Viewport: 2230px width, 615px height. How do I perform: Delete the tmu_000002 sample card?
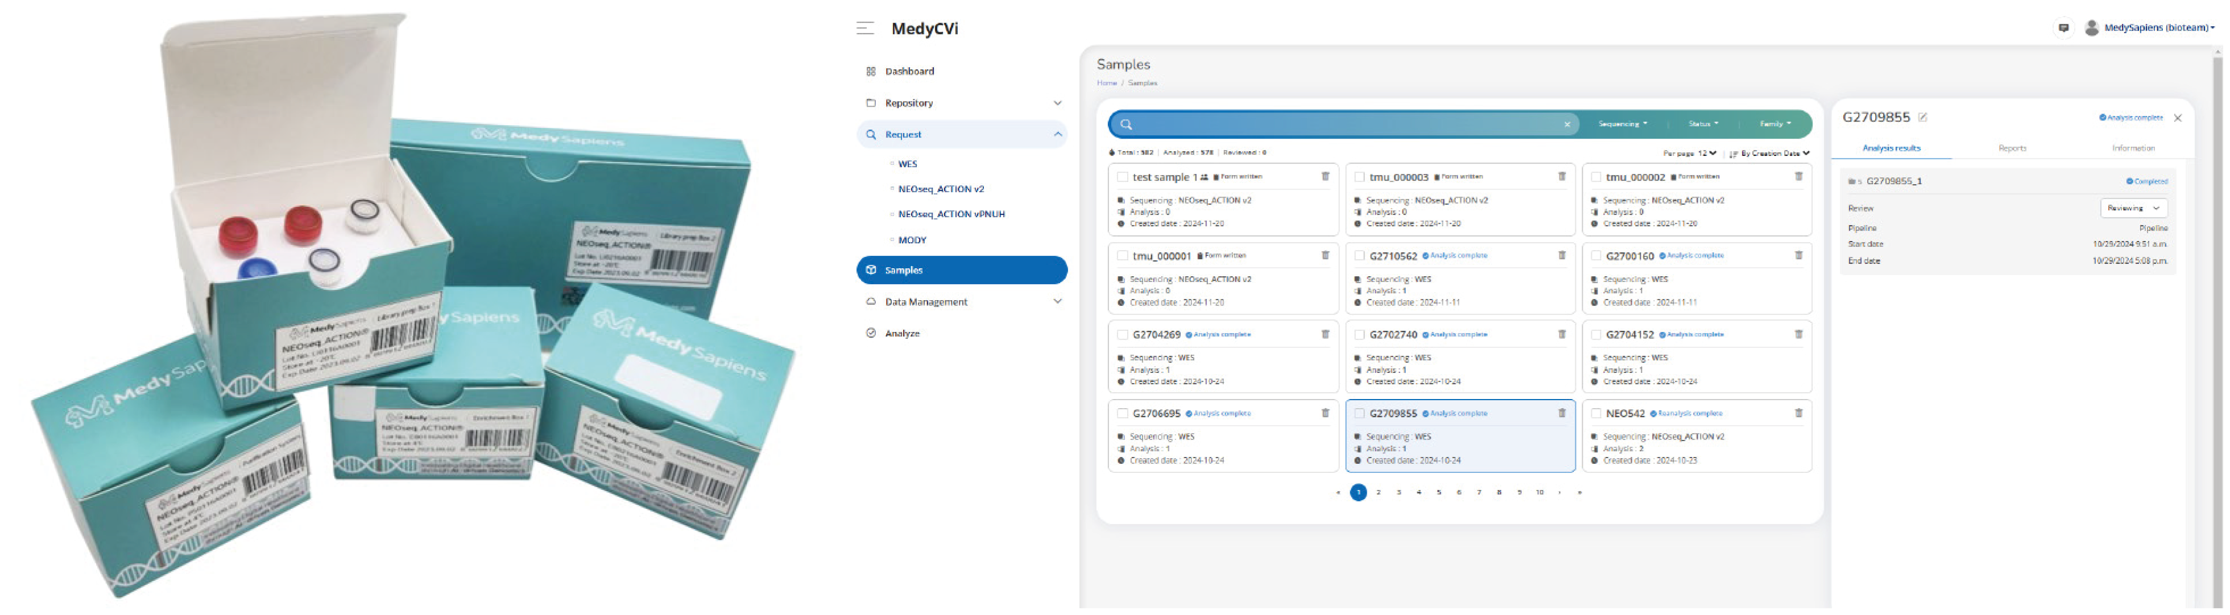pos(1798,176)
